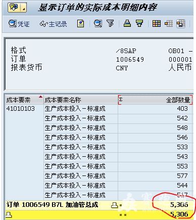Click the order number 1006549 in the header
The width and height of the screenshot is (196, 220).
[x=130, y=60]
